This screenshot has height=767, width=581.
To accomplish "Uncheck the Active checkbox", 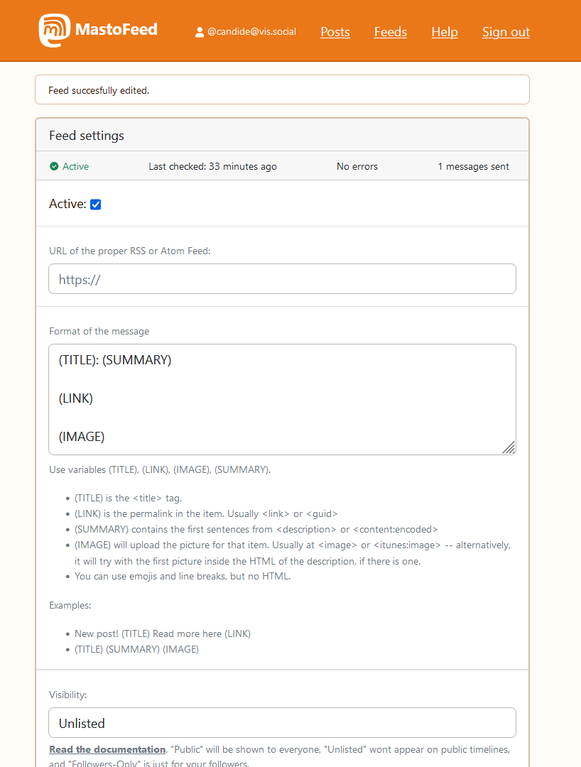I will 96,205.
